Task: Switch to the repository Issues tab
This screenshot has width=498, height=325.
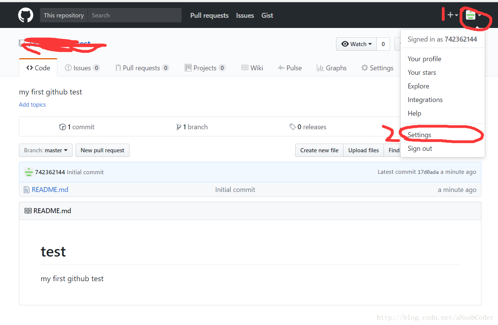Action: 82,68
